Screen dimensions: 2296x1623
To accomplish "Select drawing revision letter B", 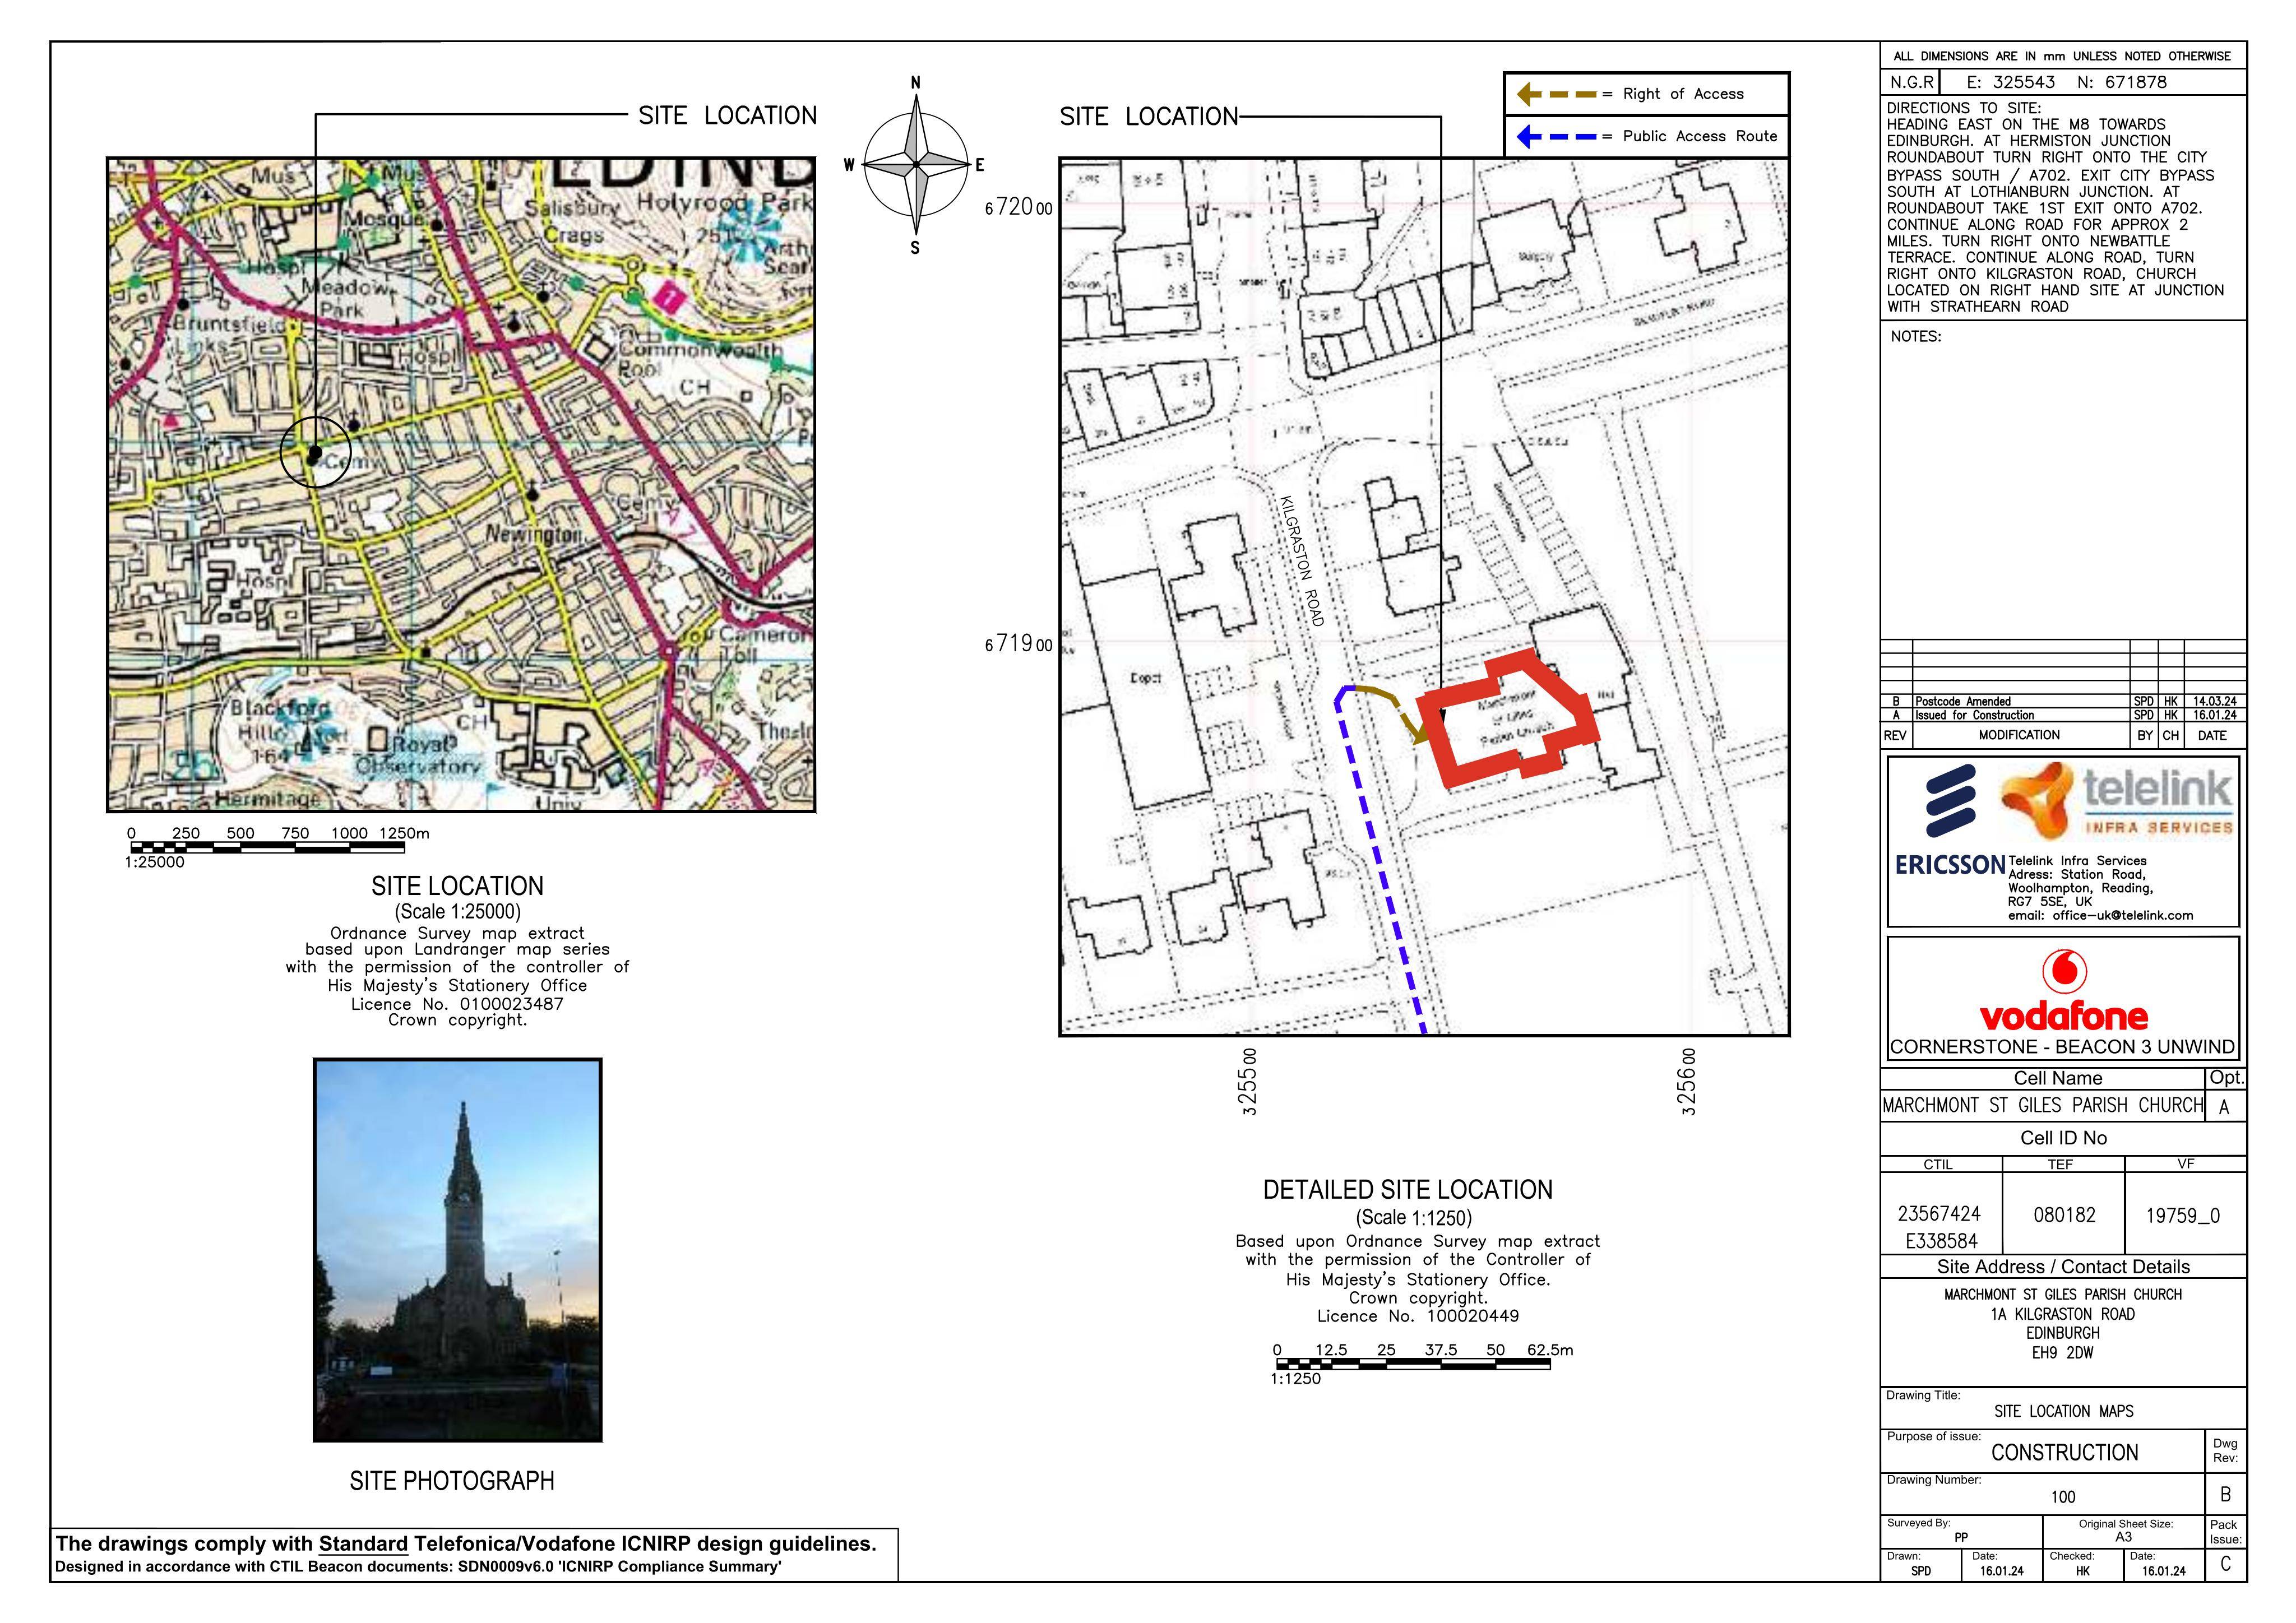I will click(2225, 1494).
